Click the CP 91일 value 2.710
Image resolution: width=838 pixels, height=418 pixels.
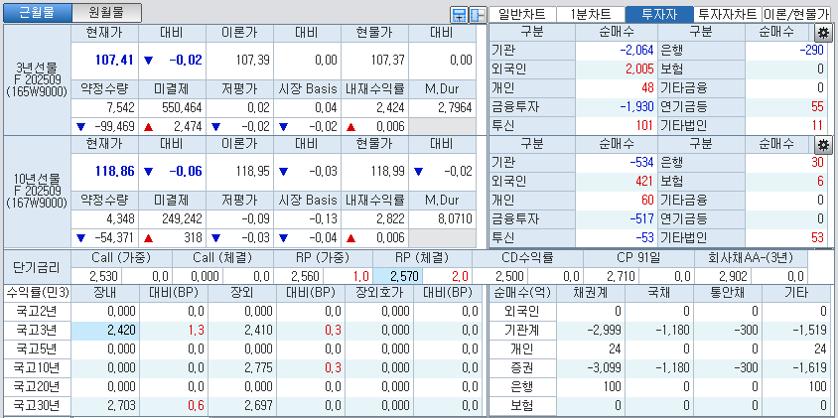tap(621, 277)
